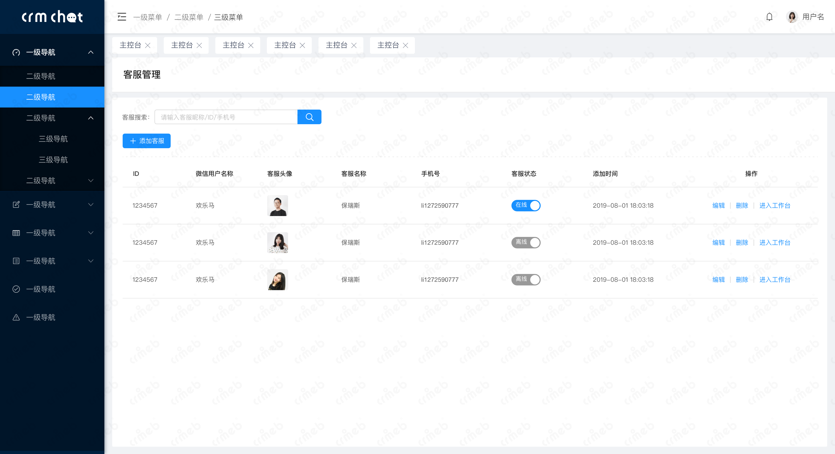
Task: Toggle second row 离线 status switch
Action: [526, 242]
